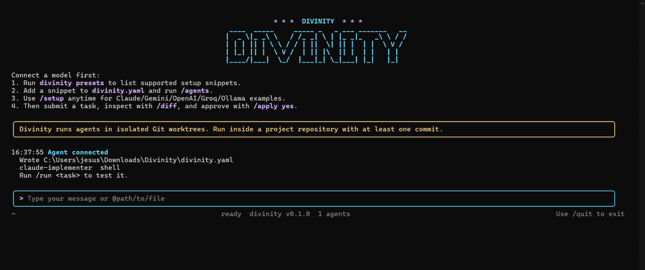Click the "~" tilde in the status bar
Image resolution: width=645 pixels, height=270 pixels.
pyautogui.click(x=13, y=214)
